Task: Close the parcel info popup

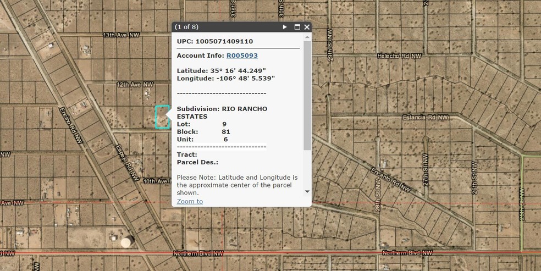Action: point(307,27)
